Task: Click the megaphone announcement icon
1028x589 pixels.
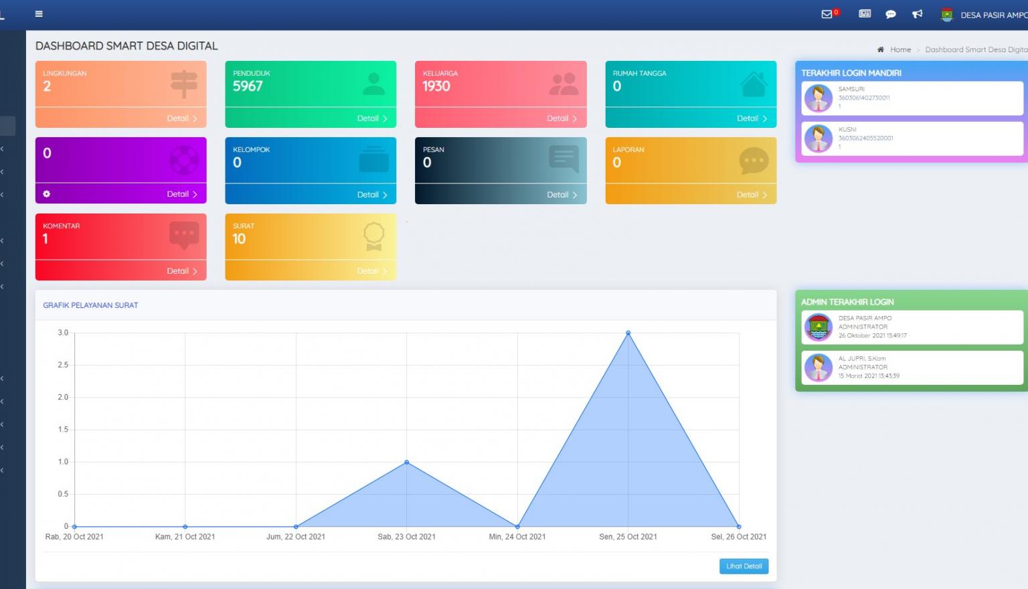Action: coord(917,14)
